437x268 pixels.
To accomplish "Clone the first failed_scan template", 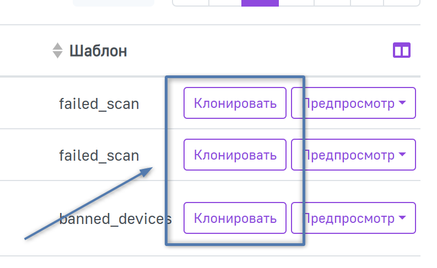I will (x=235, y=103).
